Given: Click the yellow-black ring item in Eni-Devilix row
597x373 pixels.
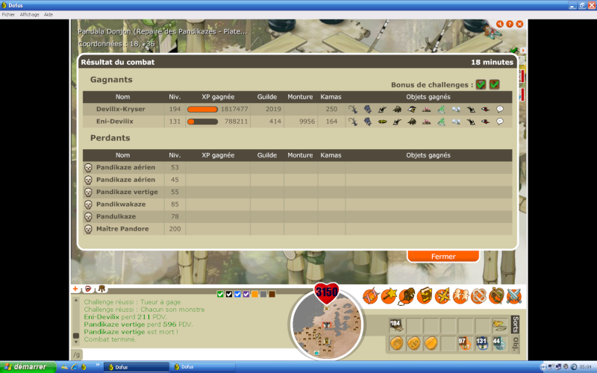Looking at the screenshot, I should click(x=382, y=122).
